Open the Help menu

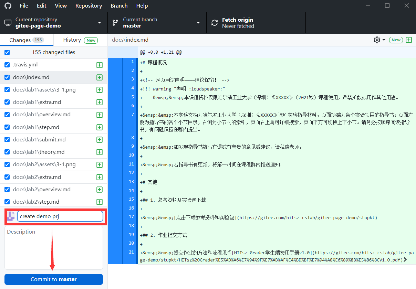pyautogui.click(x=142, y=6)
